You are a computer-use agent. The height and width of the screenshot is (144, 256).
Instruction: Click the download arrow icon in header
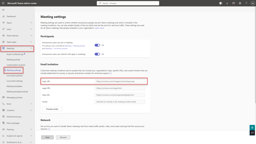click(227, 3)
